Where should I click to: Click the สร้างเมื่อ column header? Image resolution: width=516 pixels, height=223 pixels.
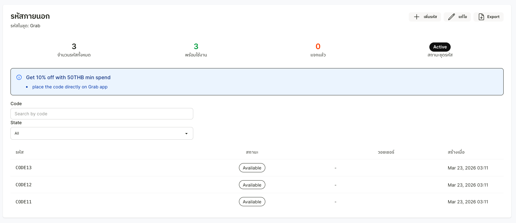click(456, 152)
